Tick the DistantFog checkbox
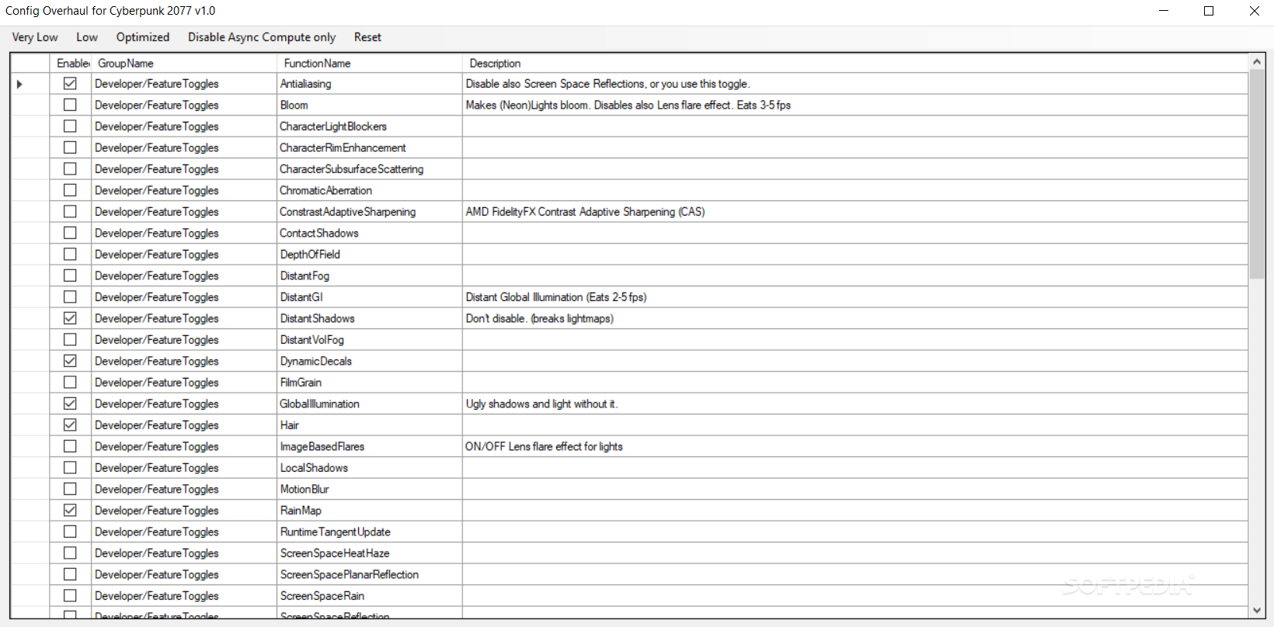The image size is (1274, 627). 70,275
